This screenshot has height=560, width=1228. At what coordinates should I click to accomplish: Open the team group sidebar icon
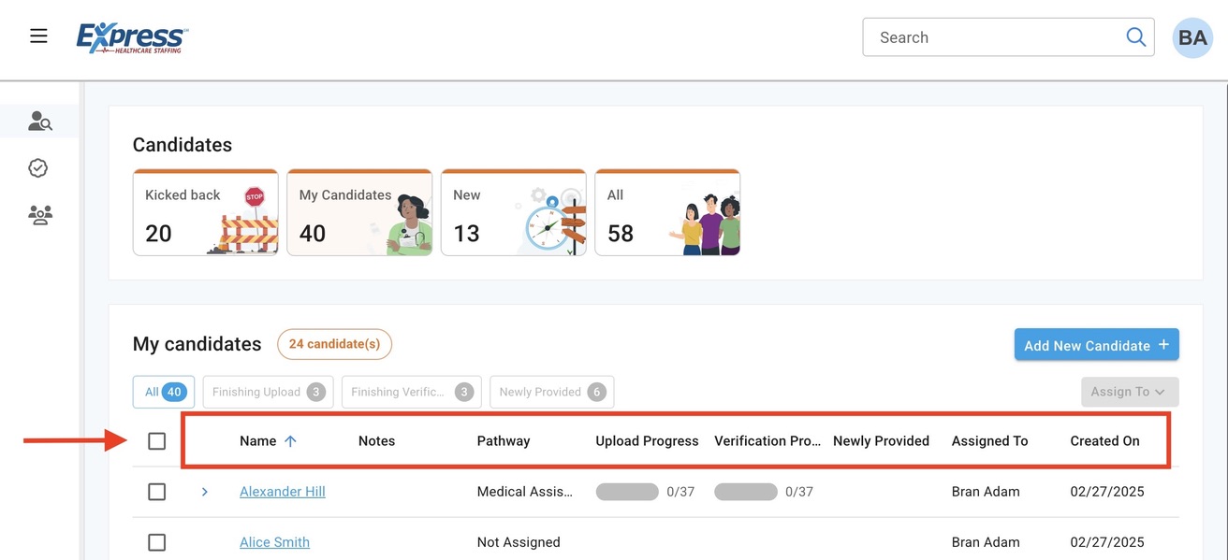39,215
